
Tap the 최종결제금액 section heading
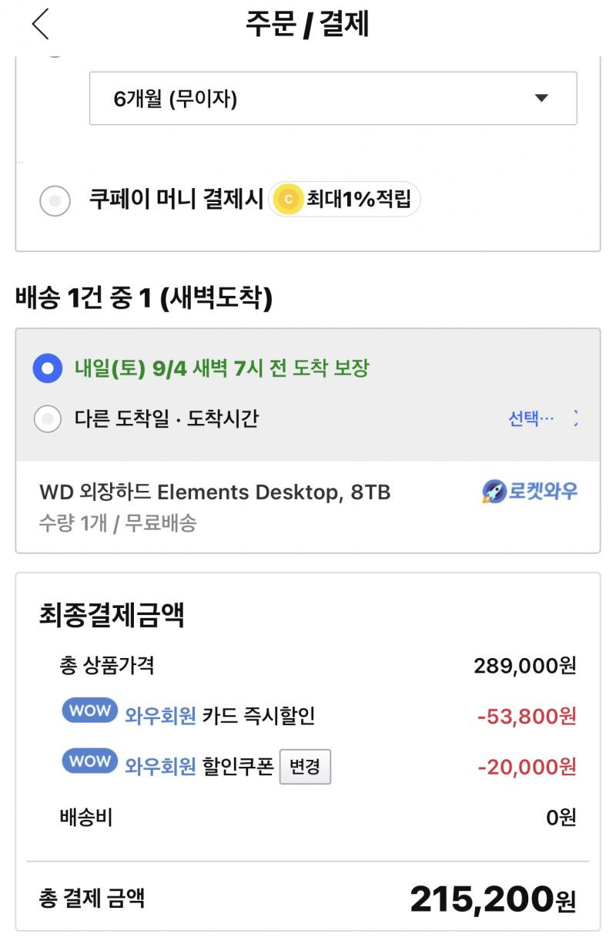(112, 615)
